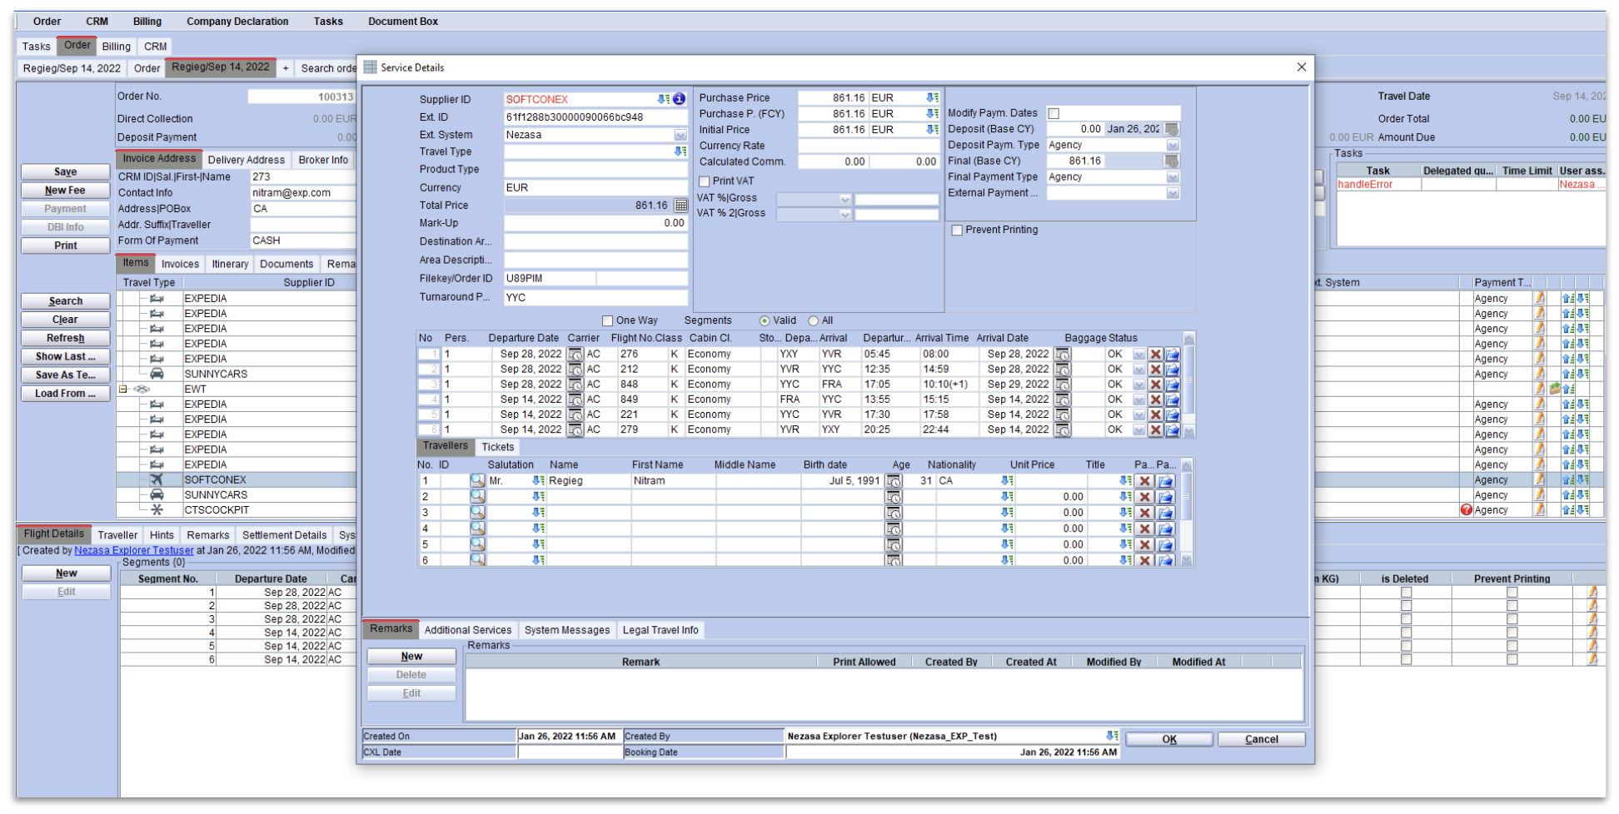This screenshot has width=1619, height=814.
Task: Open VAT %|Gross dropdown
Action: (x=844, y=200)
